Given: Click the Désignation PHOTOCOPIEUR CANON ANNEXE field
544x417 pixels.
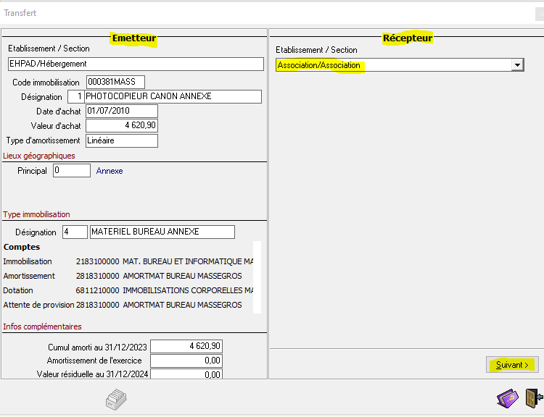Looking at the screenshot, I should click(173, 96).
